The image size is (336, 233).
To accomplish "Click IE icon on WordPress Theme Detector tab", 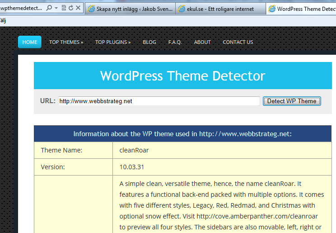I will tap(272, 9).
